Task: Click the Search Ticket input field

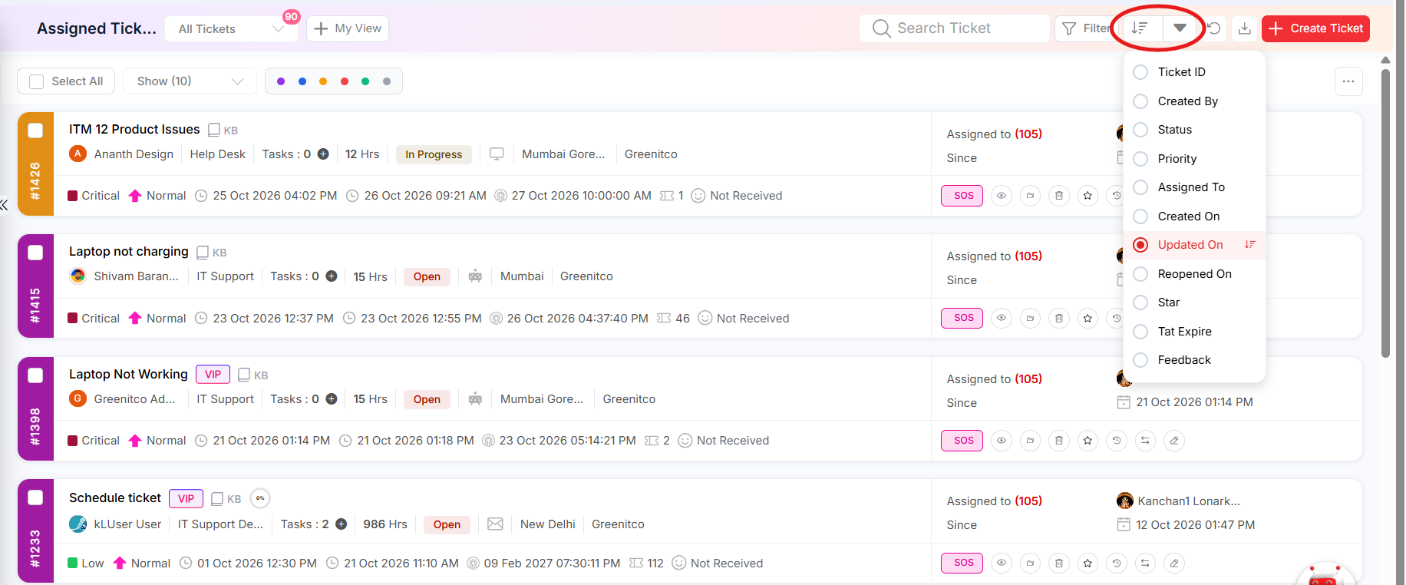Action: 955,28
